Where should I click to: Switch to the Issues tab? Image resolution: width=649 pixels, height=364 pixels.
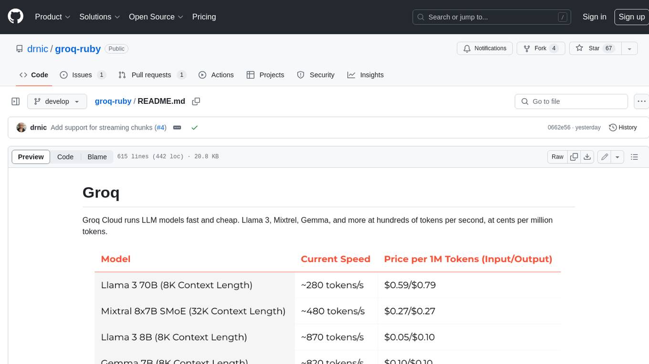83,75
